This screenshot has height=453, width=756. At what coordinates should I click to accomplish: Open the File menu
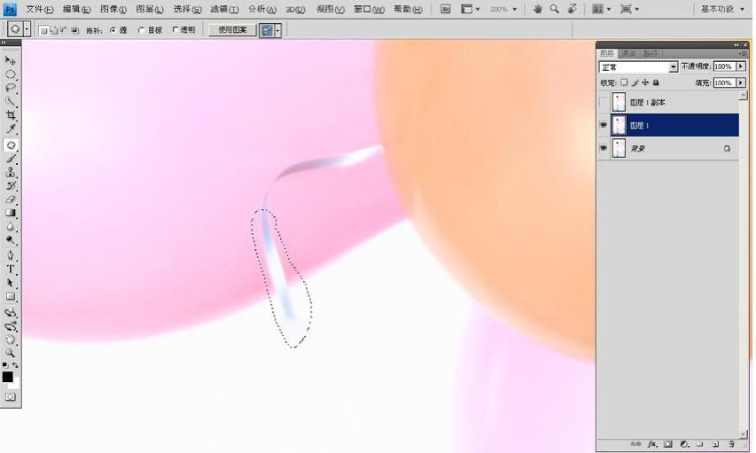40,9
